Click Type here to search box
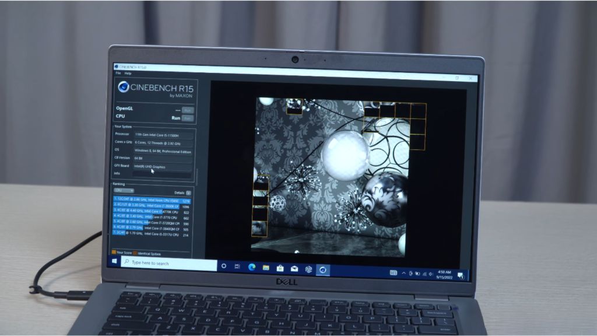Screen dimensions: 597x336 [169, 263]
